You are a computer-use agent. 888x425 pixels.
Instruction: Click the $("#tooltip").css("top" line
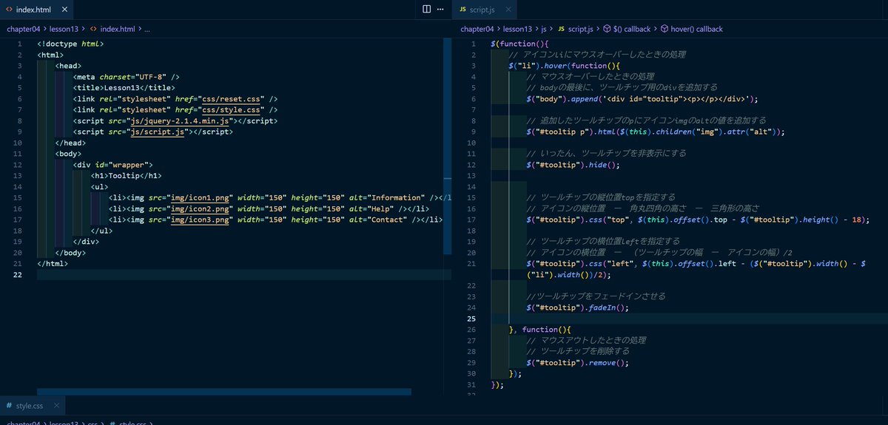click(699, 220)
